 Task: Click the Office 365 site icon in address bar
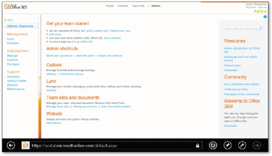pos(25,145)
